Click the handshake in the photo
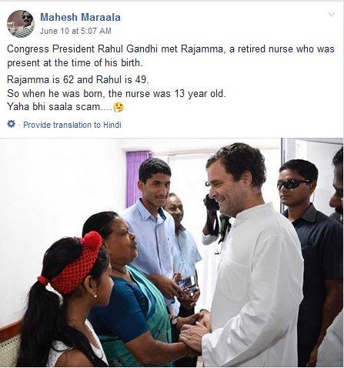This screenshot has height=368, width=344. (x=196, y=329)
